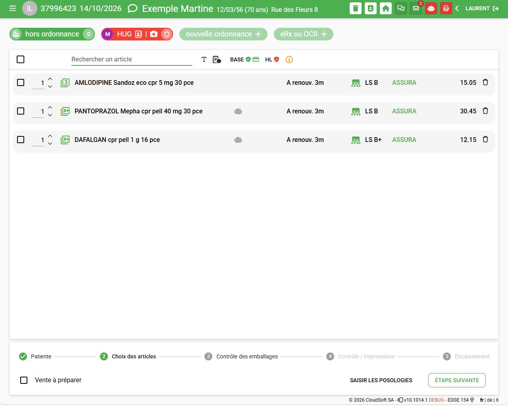The height and width of the screenshot is (406, 508).
Task: Click the robot icon on the DAFALGAN row
Action: pos(238,140)
